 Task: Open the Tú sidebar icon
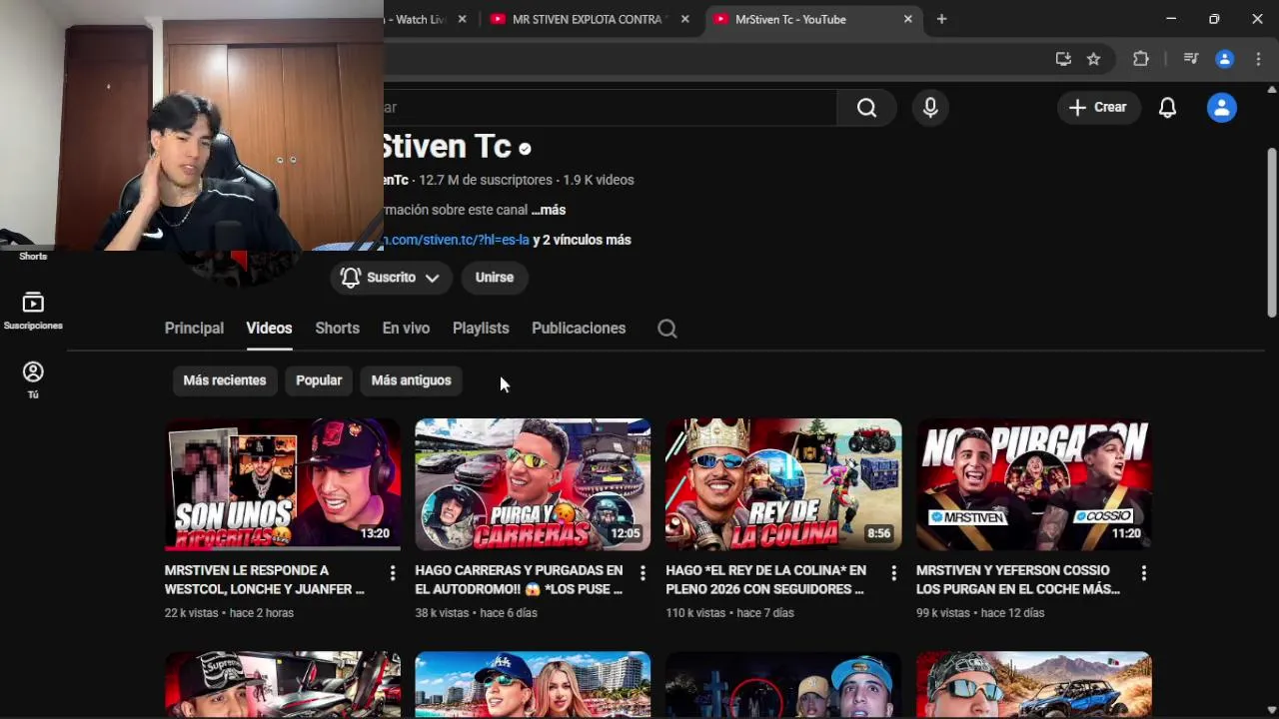33,380
